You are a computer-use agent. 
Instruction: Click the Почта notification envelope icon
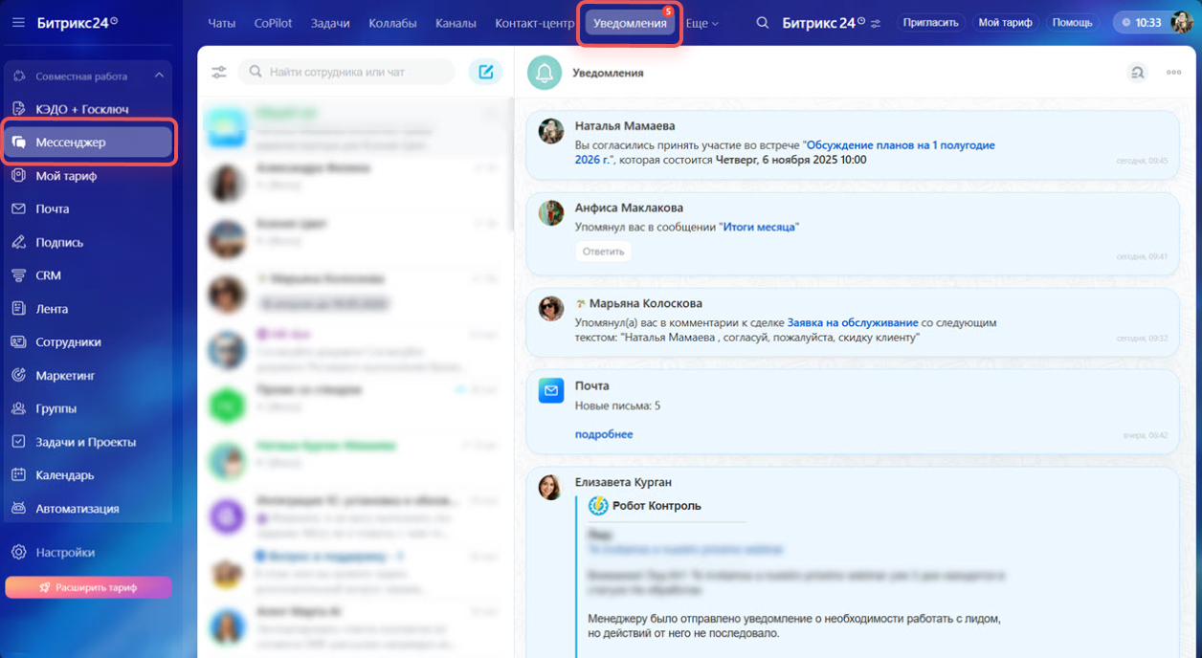pos(551,390)
